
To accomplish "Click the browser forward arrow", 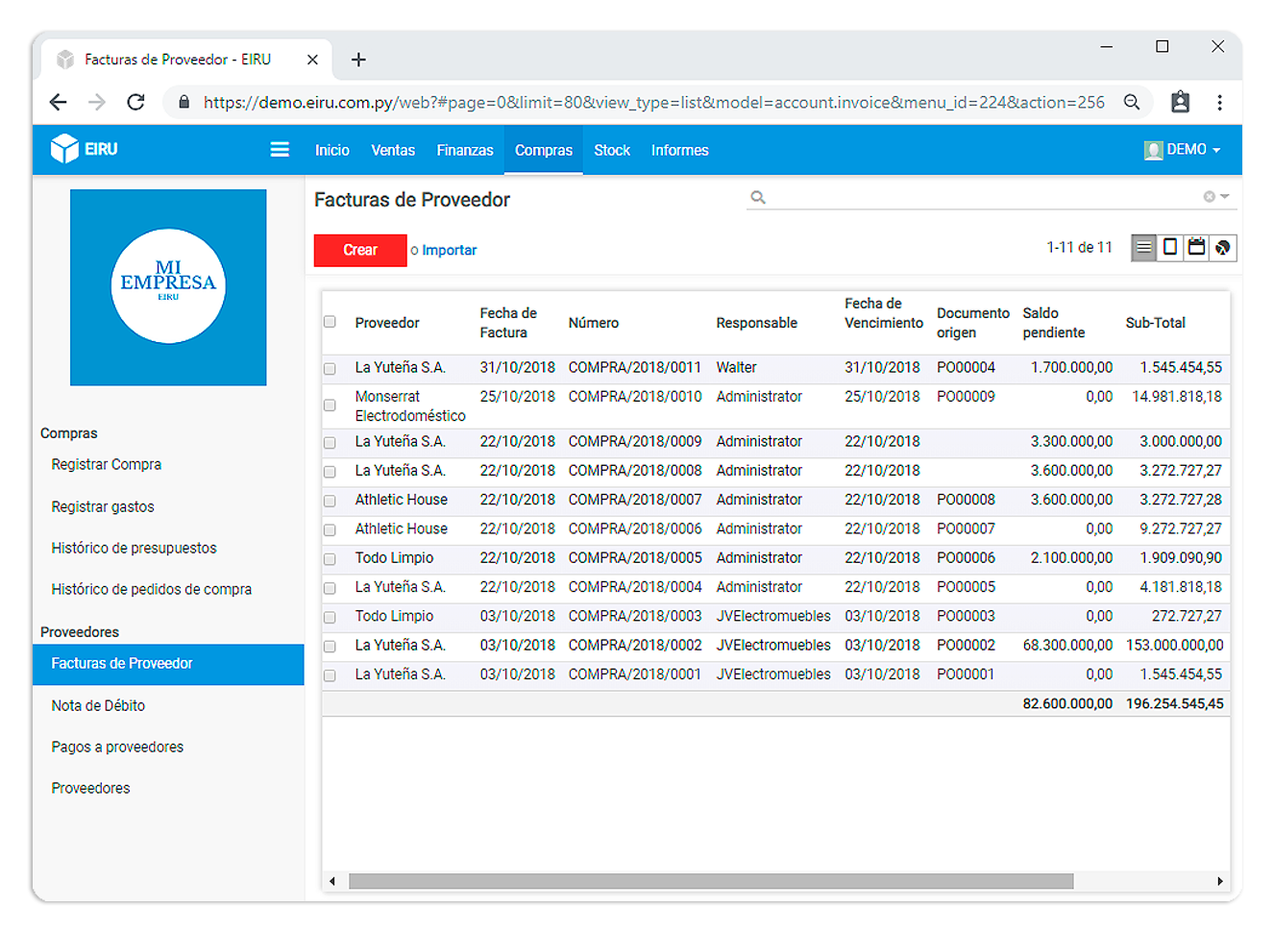I will [97, 102].
